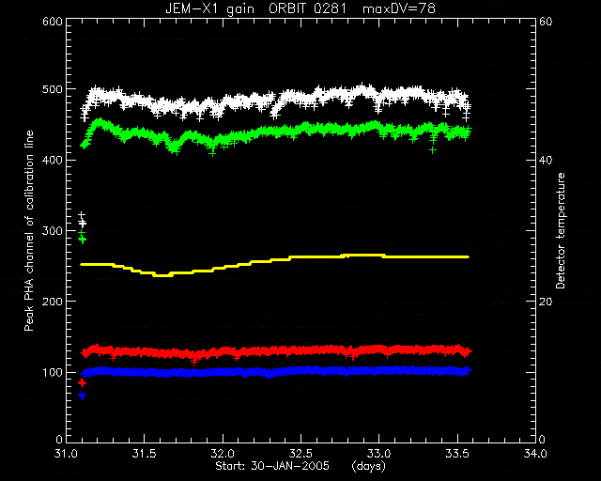
Task: Click the blue data band near 100
Action: click(276, 371)
